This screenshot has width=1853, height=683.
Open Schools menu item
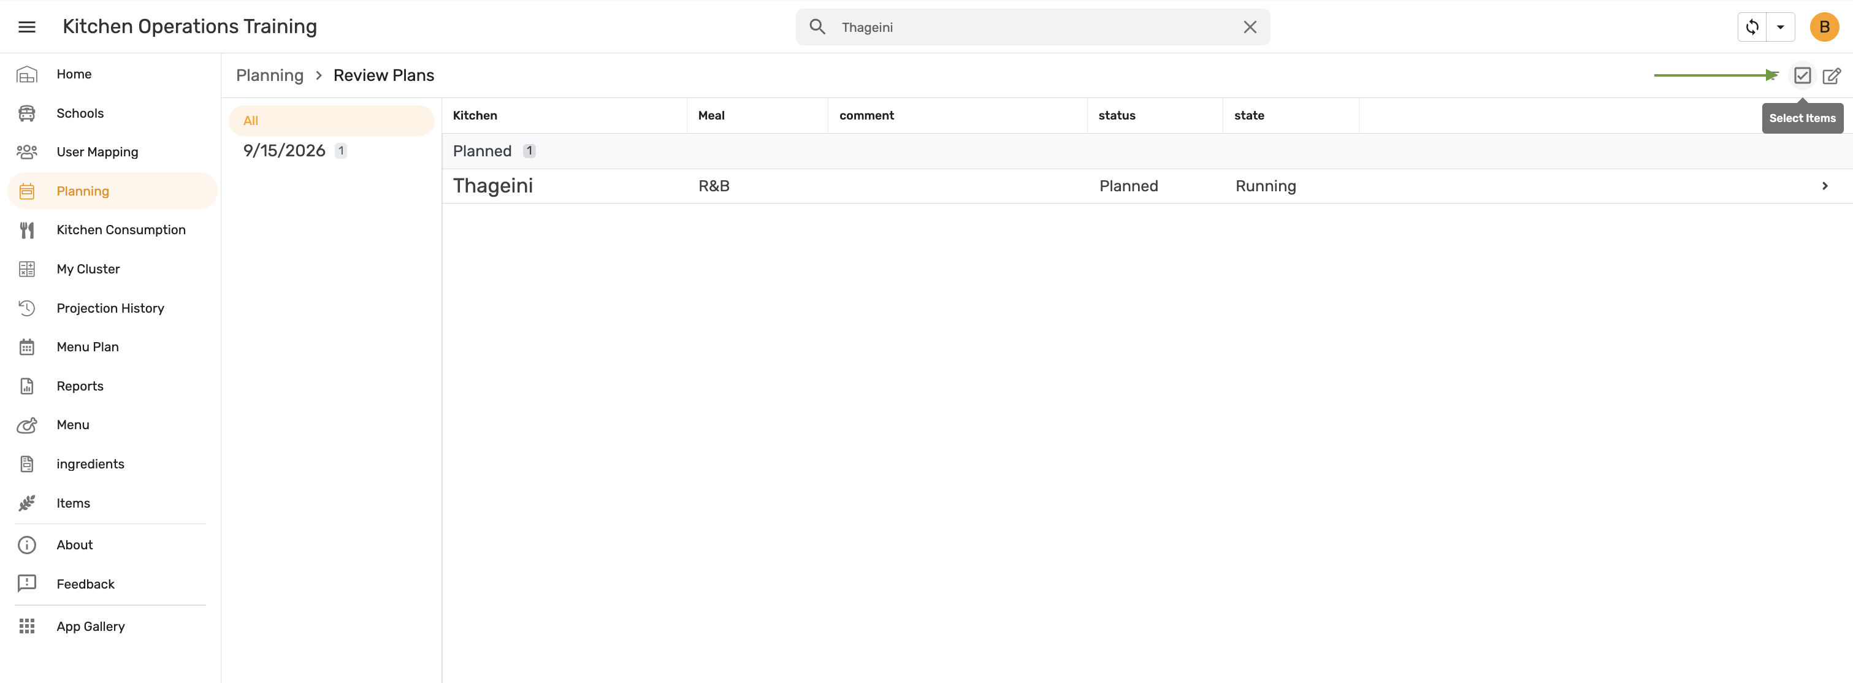[80, 113]
